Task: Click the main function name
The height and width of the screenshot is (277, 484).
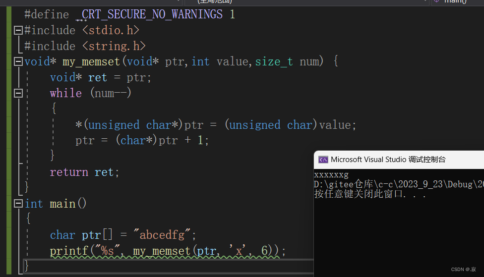Action: click(62, 204)
